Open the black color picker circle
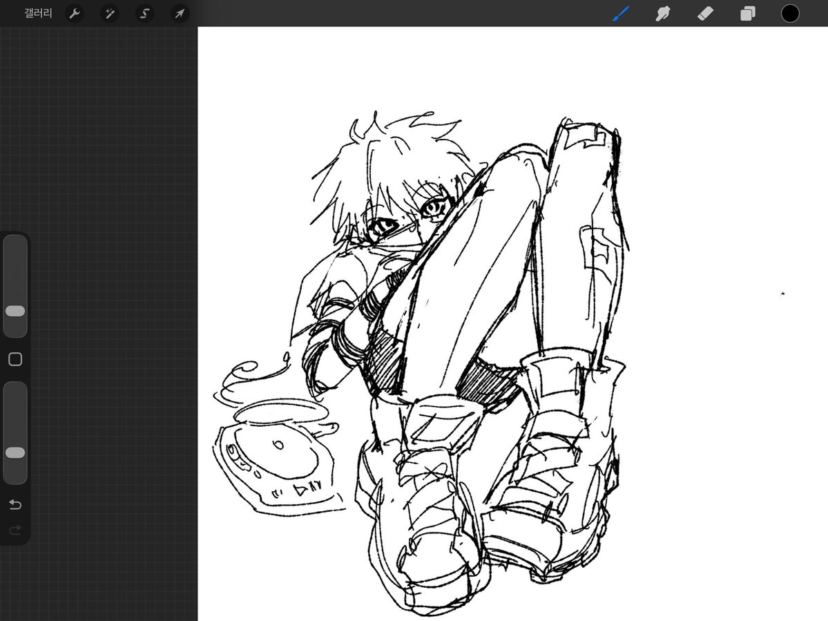 [x=790, y=14]
